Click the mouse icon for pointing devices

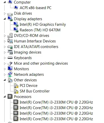tap(10, 63)
